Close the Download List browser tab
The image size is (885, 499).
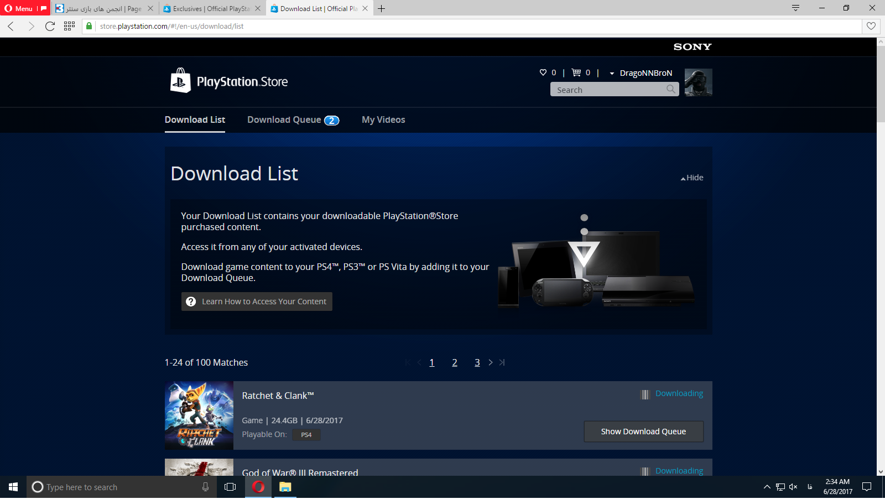click(365, 8)
